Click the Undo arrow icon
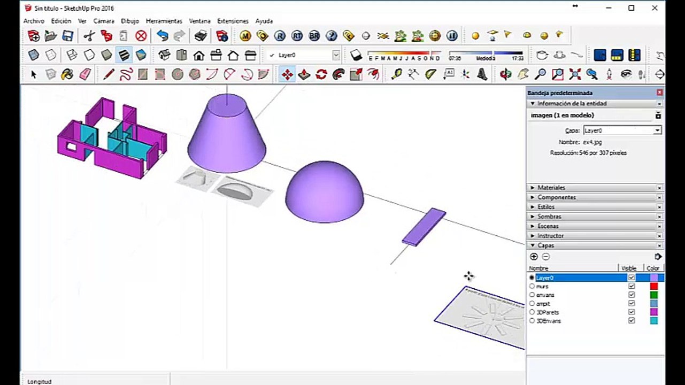This screenshot has width=685, height=385. 163,36
